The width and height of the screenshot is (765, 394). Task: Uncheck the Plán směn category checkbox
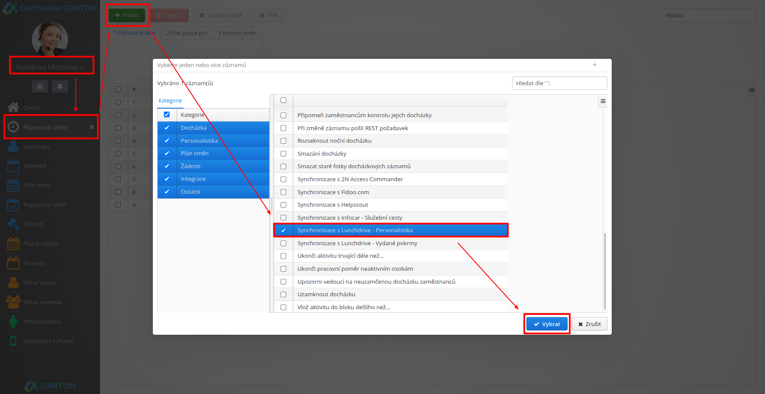coord(167,153)
